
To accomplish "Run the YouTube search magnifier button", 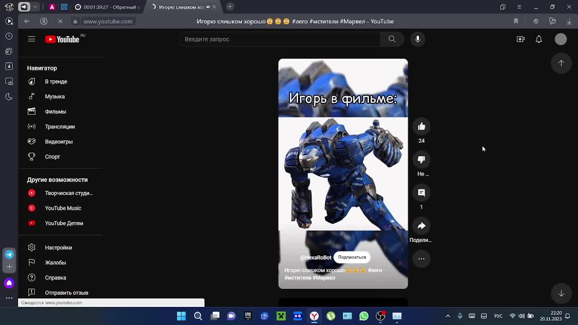I will (392, 39).
